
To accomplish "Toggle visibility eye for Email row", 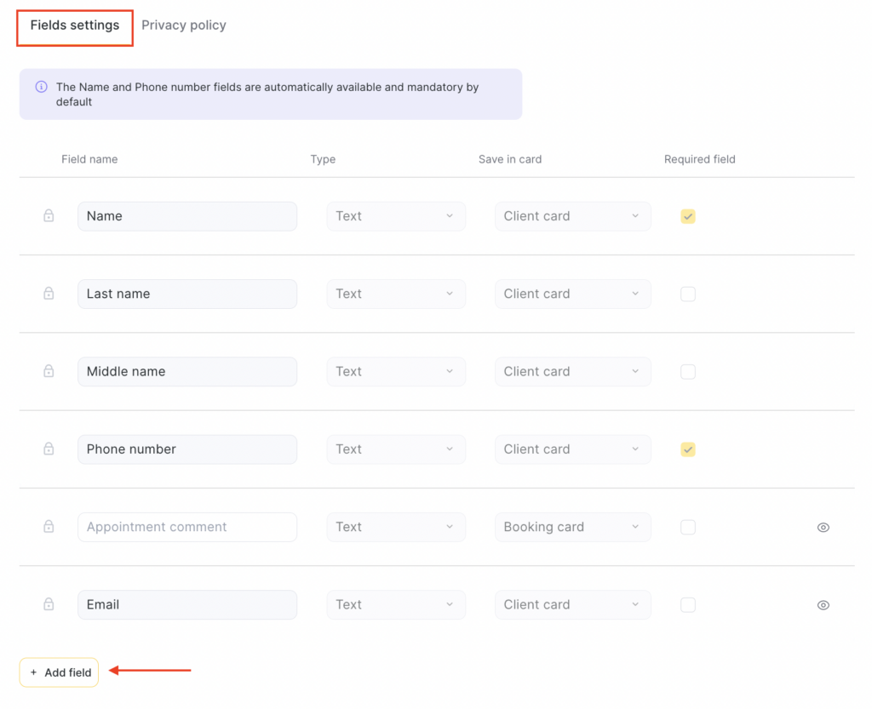I will pos(823,605).
